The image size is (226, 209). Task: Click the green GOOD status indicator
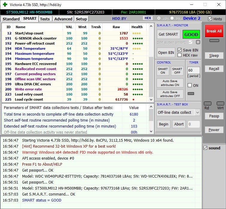point(191,34)
